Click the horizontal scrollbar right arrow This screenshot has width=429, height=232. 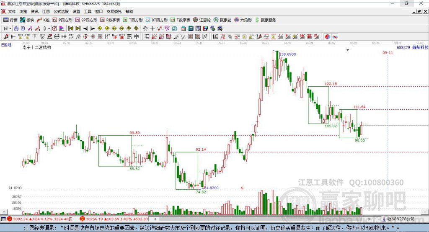click(369, 219)
